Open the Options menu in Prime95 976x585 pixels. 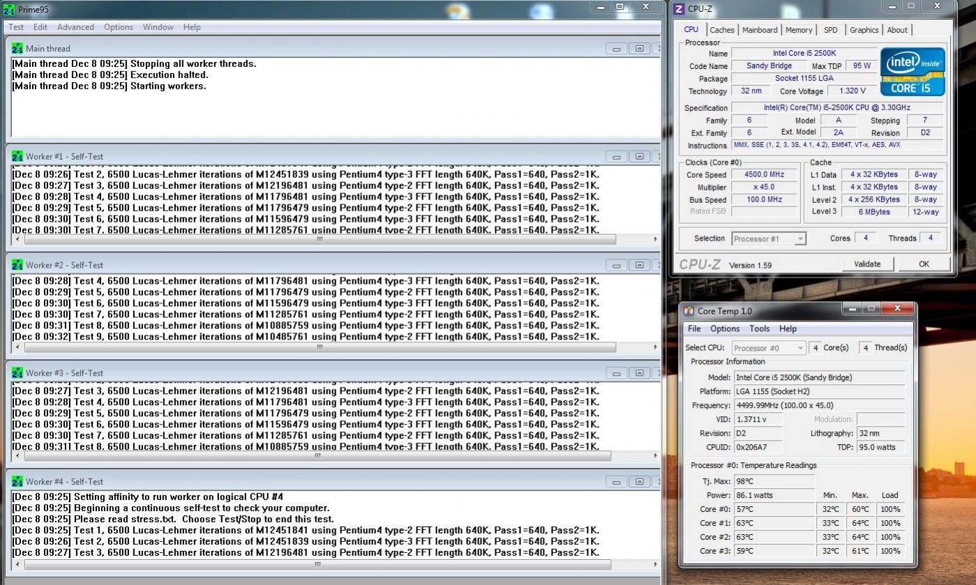pos(119,27)
